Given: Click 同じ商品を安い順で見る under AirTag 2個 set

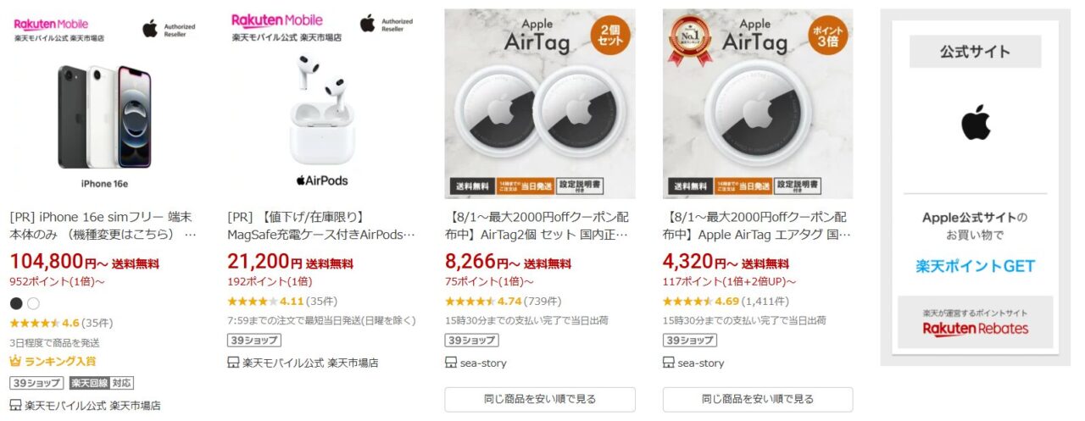Looking at the screenshot, I should pyautogui.click(x=540, y=399).
